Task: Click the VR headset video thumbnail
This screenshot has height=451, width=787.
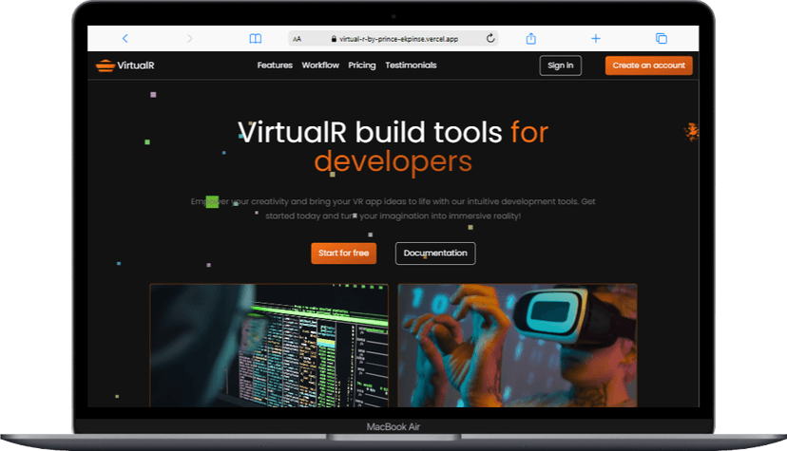Action: (x=517, y=346)
